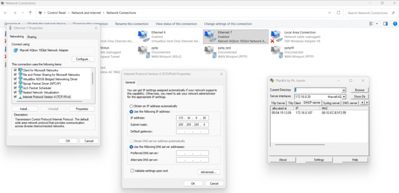
Task: Click the horizontal scrollbar of connection items list
Action: (49, 101)
